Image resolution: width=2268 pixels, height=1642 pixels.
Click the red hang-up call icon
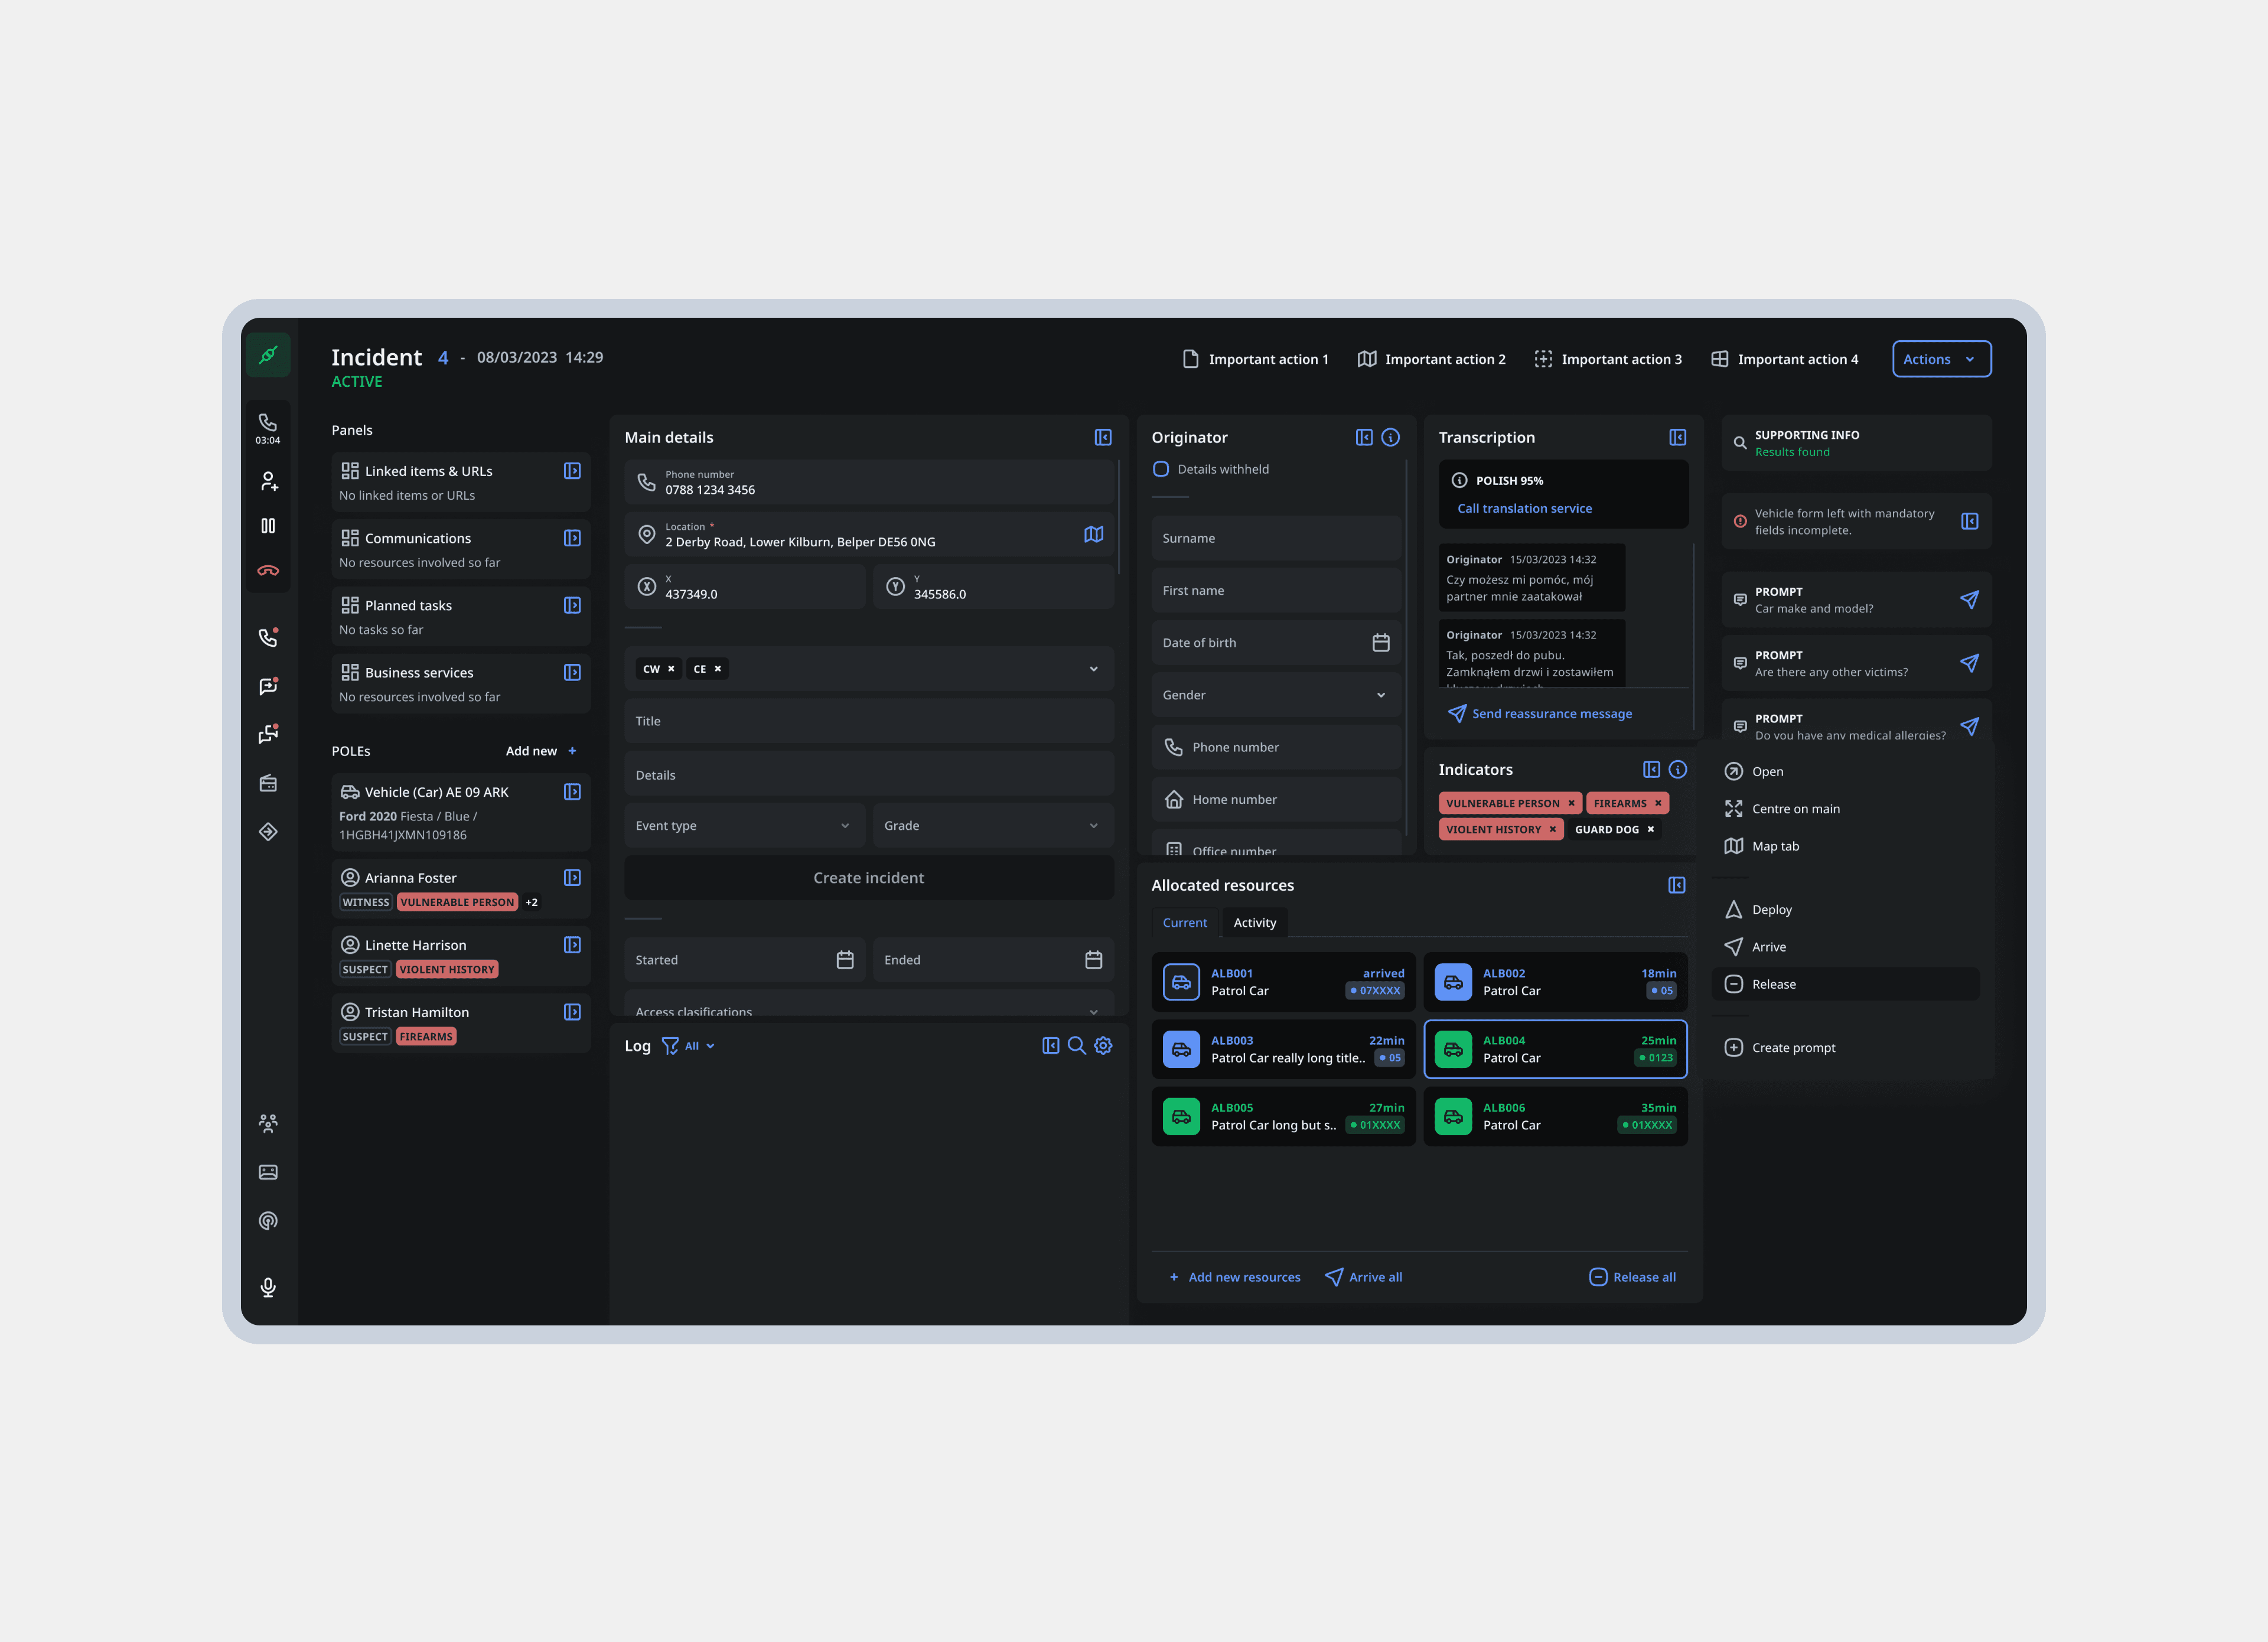point(268,571)
